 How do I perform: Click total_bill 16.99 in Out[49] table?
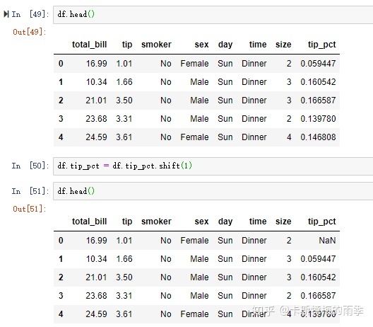(96, 64)
